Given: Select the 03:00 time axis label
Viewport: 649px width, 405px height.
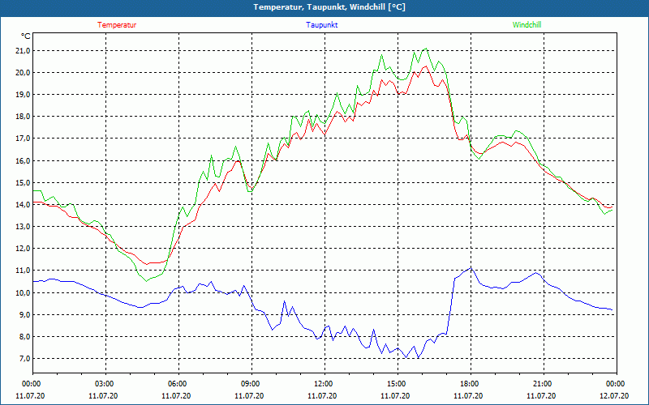Looking at the screenshot, I should (x=105, y=384).
